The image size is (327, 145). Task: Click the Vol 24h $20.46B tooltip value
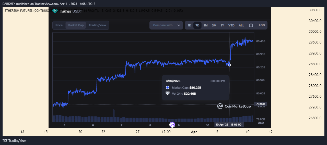click(x=190, y=94)
